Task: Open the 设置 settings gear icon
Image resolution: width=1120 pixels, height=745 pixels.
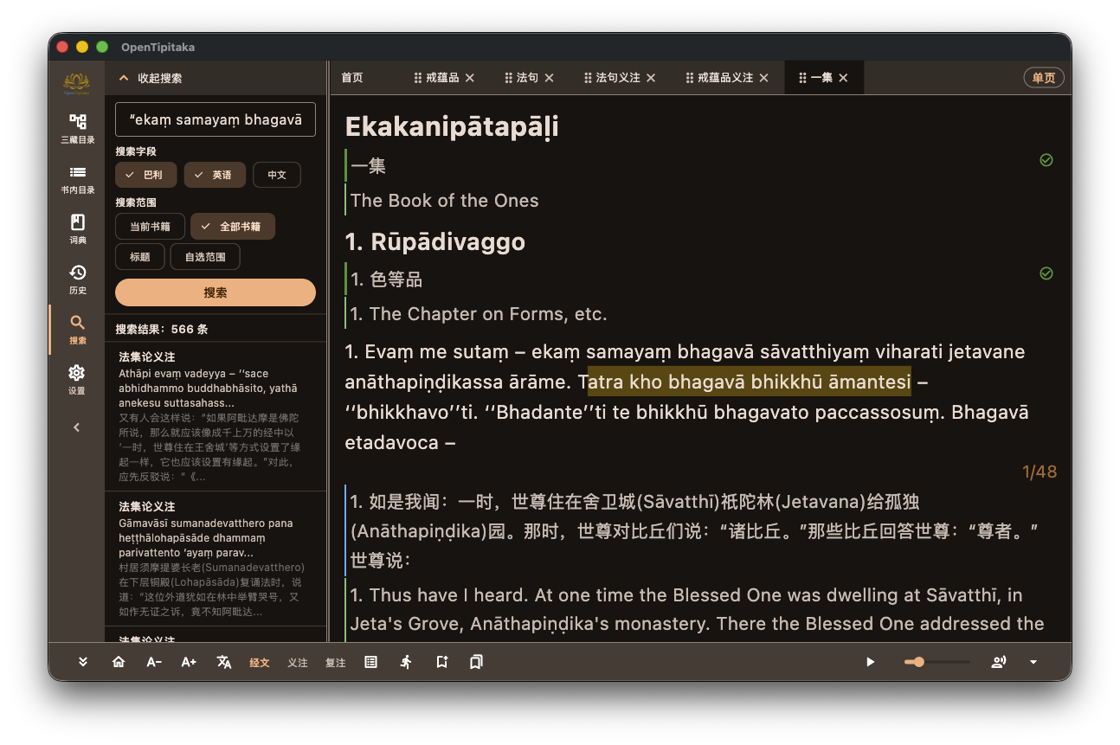Action: (77, 379)
